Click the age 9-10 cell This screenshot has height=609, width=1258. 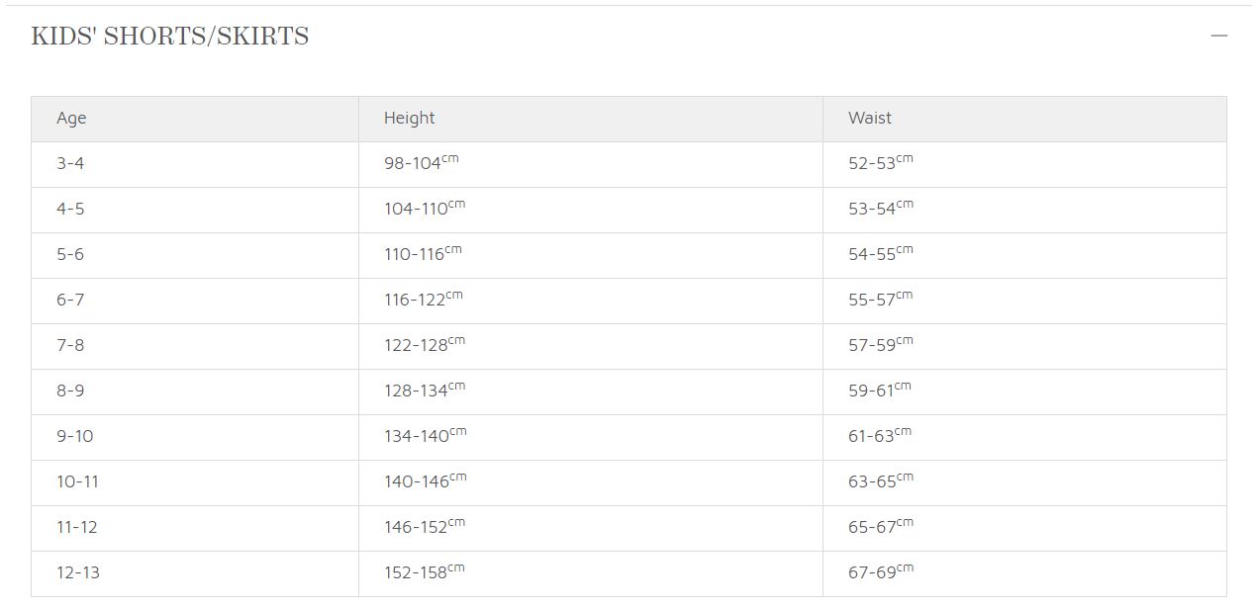point(195,437)
